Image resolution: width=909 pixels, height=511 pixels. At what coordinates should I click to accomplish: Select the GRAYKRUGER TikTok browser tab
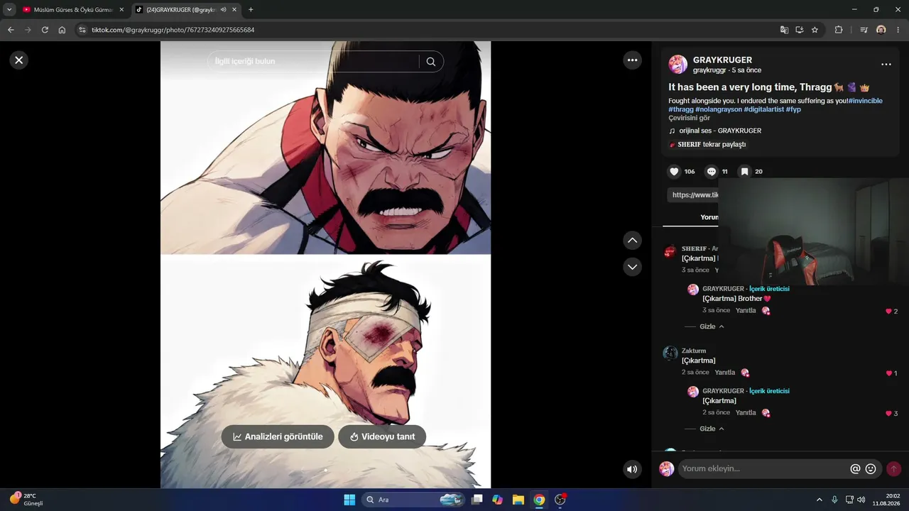pos(186,10)
